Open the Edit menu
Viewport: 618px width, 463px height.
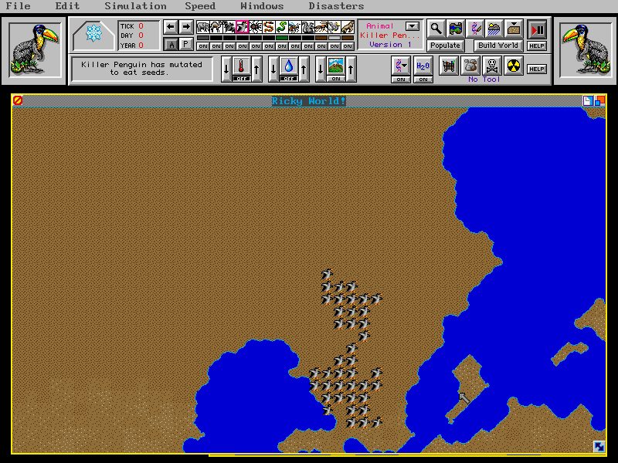tap(67, 6)
